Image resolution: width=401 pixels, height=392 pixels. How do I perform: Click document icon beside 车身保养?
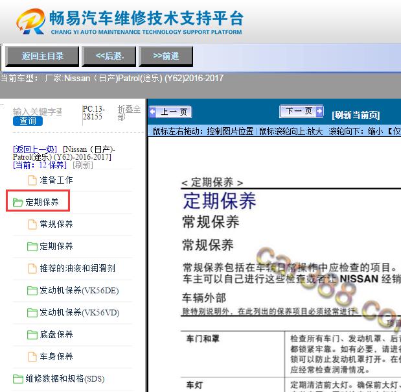pyautogui.click(x=32, y=357)
